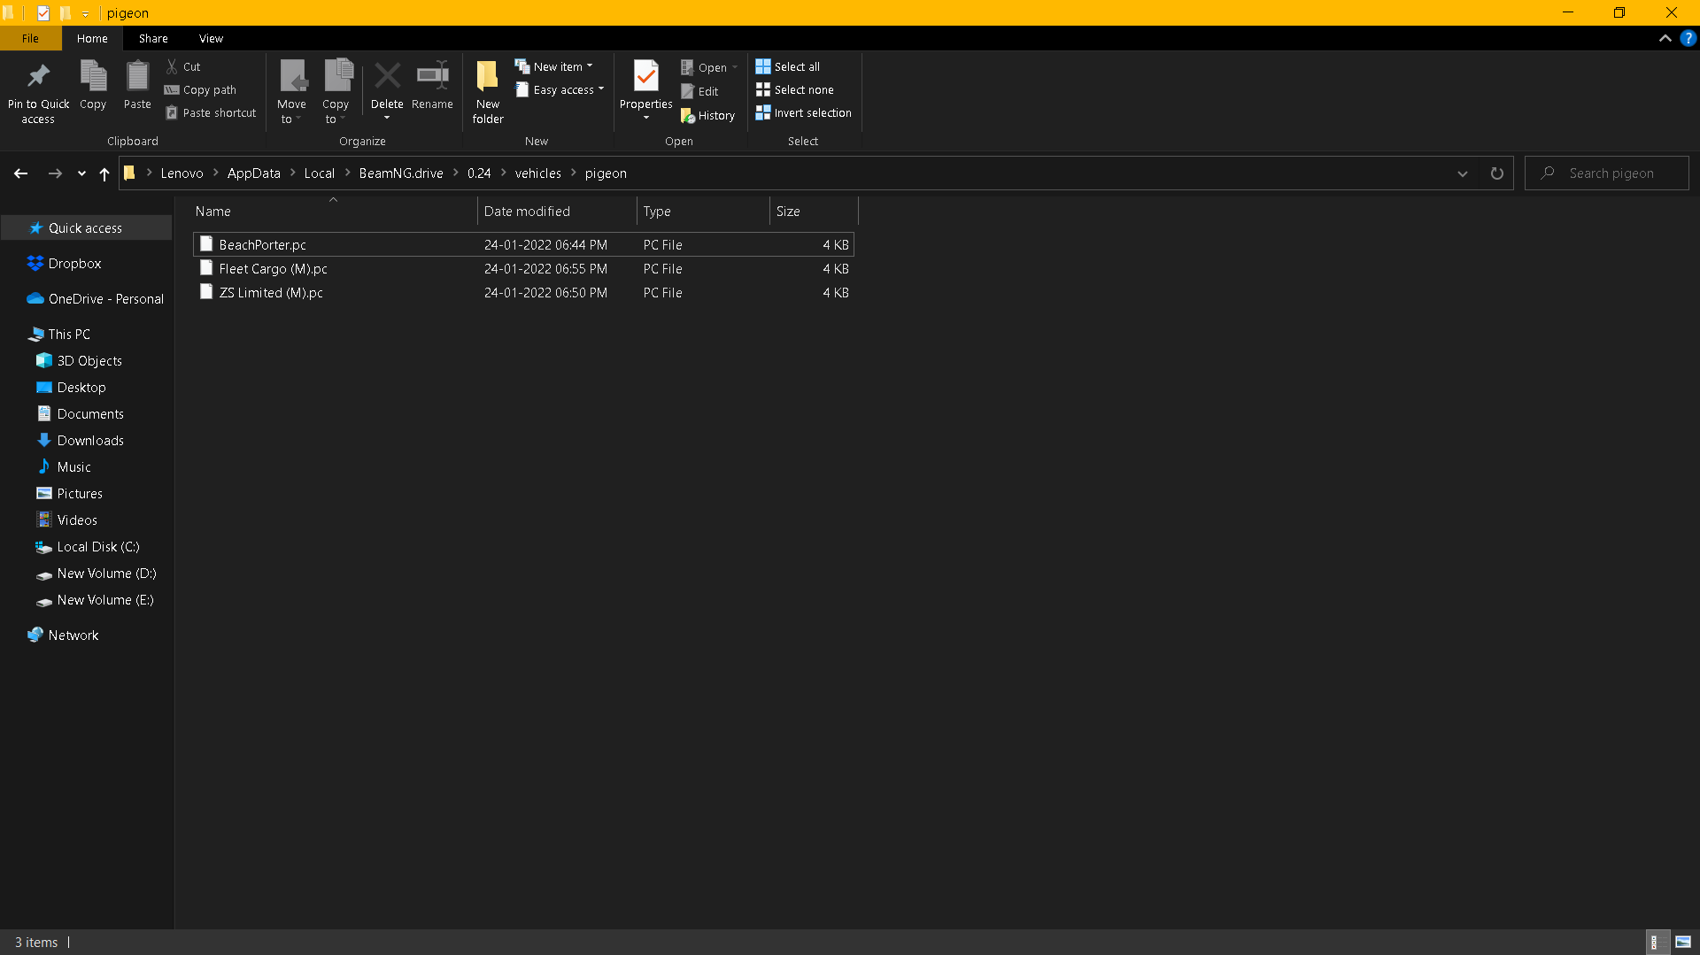This screenshot has width=1700, height=955.
Task: Open Explorer Help
Action: coord(1688,38)
